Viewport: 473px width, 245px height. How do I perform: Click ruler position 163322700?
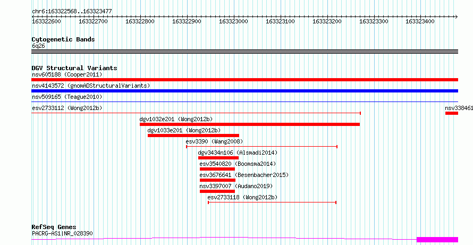[94, 21]
